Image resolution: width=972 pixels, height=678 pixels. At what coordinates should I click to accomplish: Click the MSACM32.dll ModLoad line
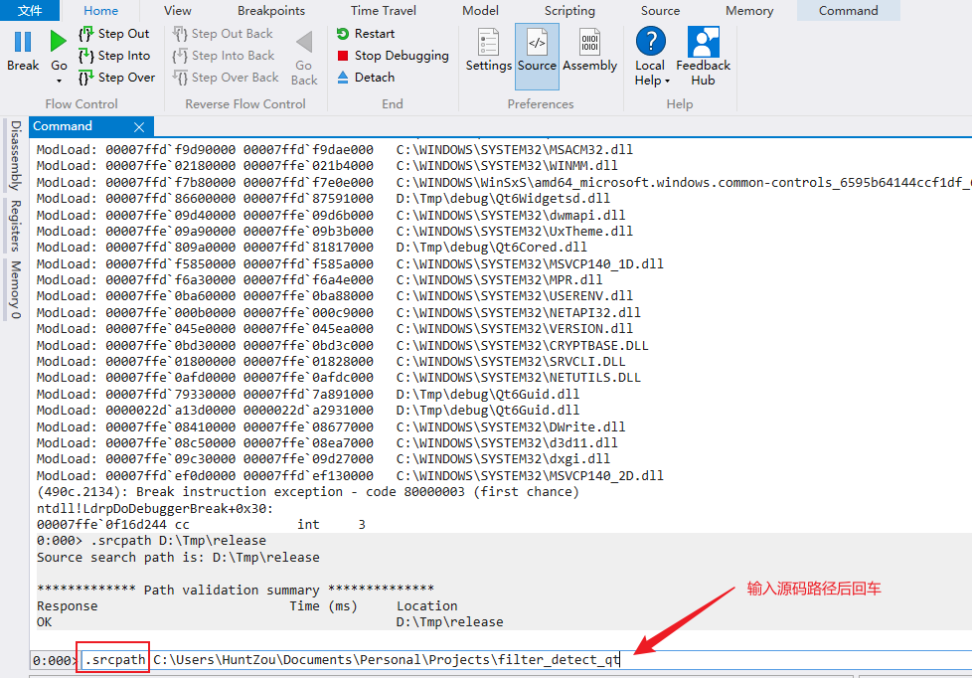pos(335,149)
